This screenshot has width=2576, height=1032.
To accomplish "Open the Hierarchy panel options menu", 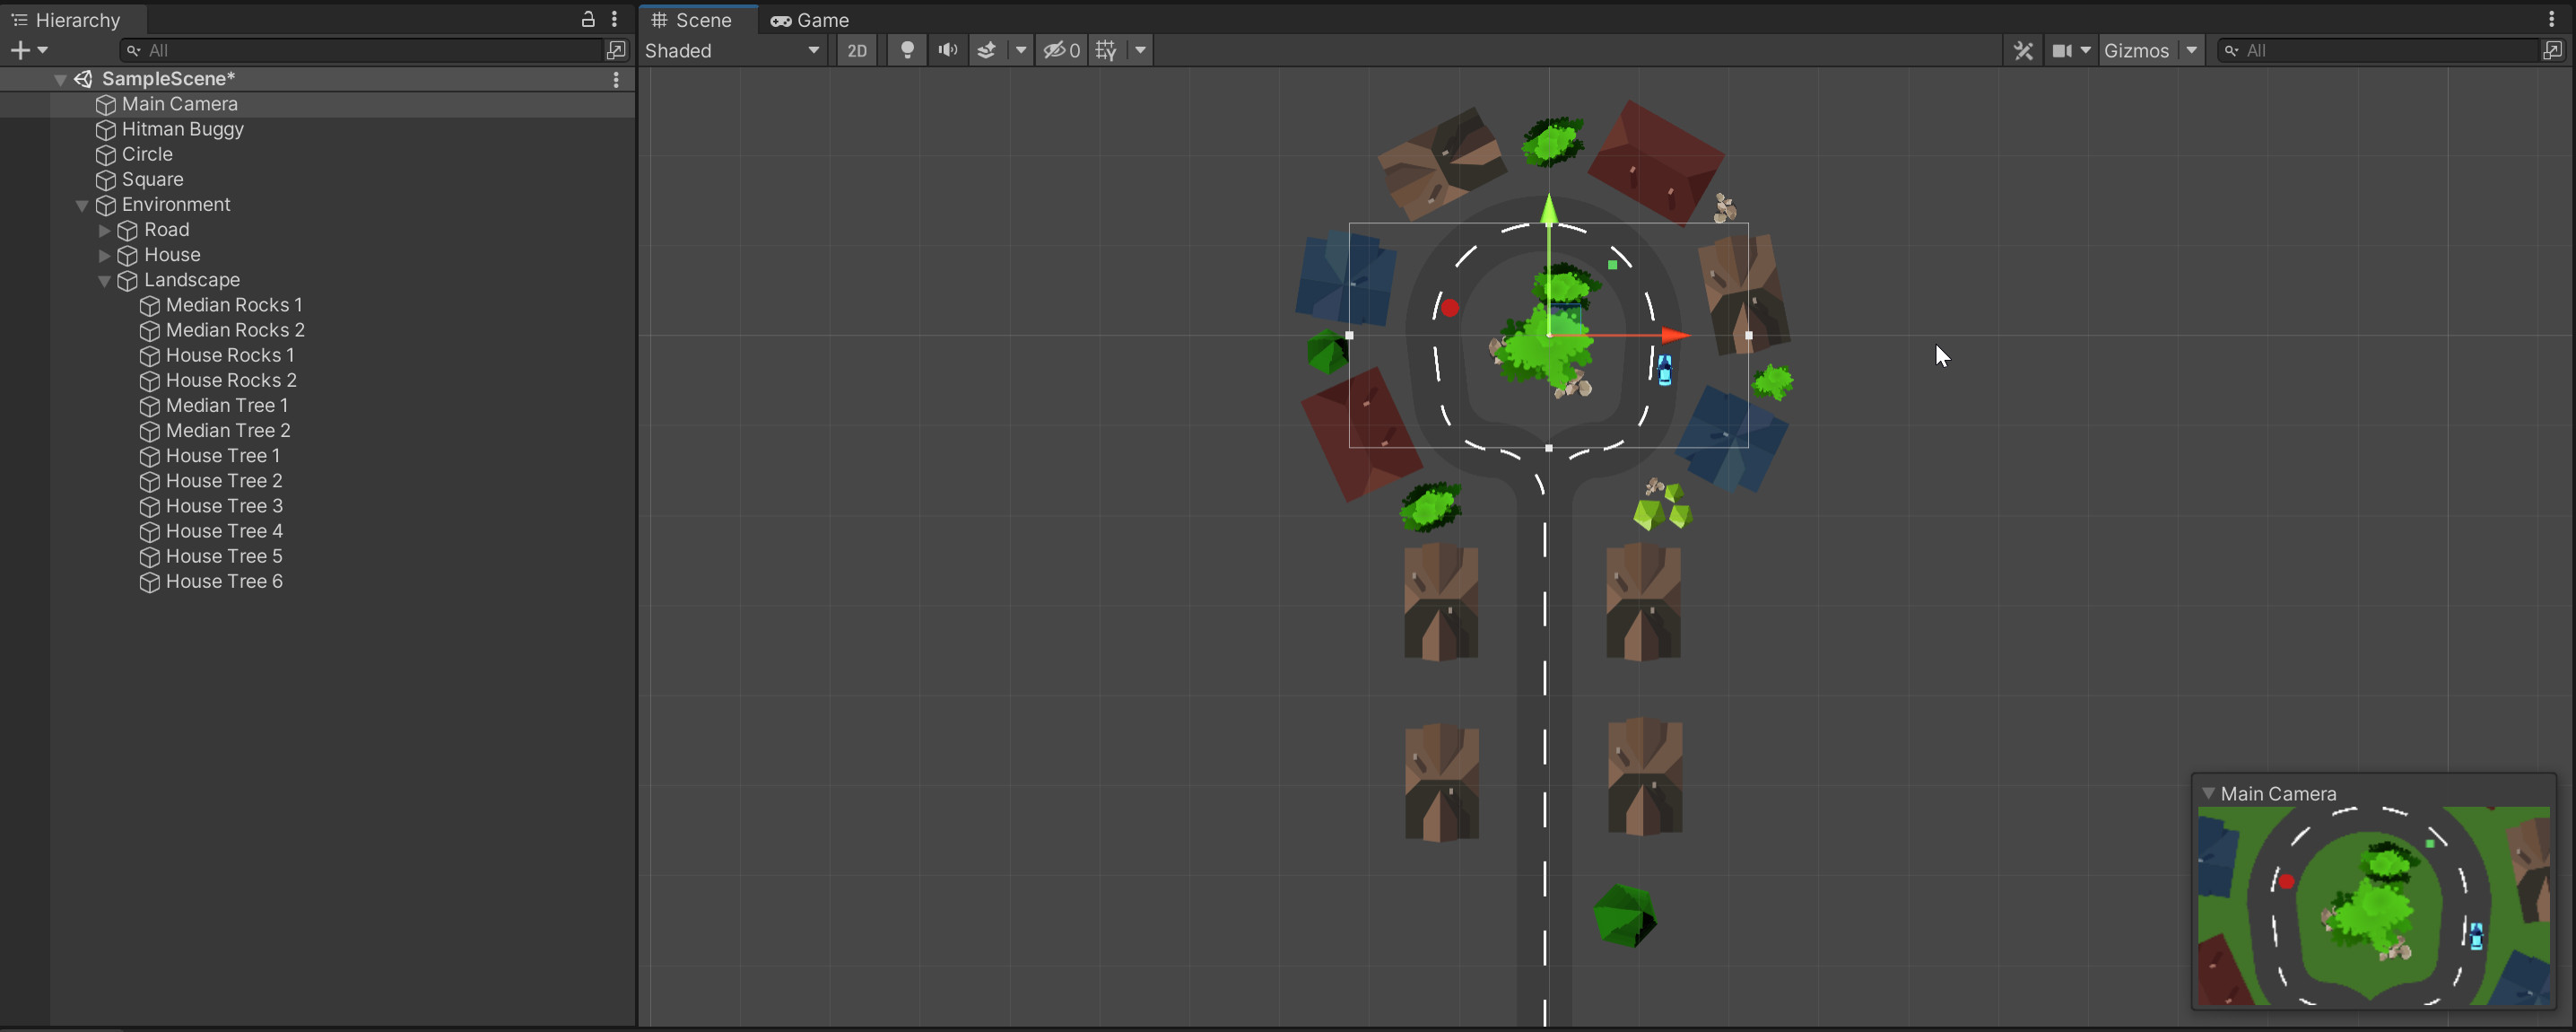I will click(x=614, y=19).
